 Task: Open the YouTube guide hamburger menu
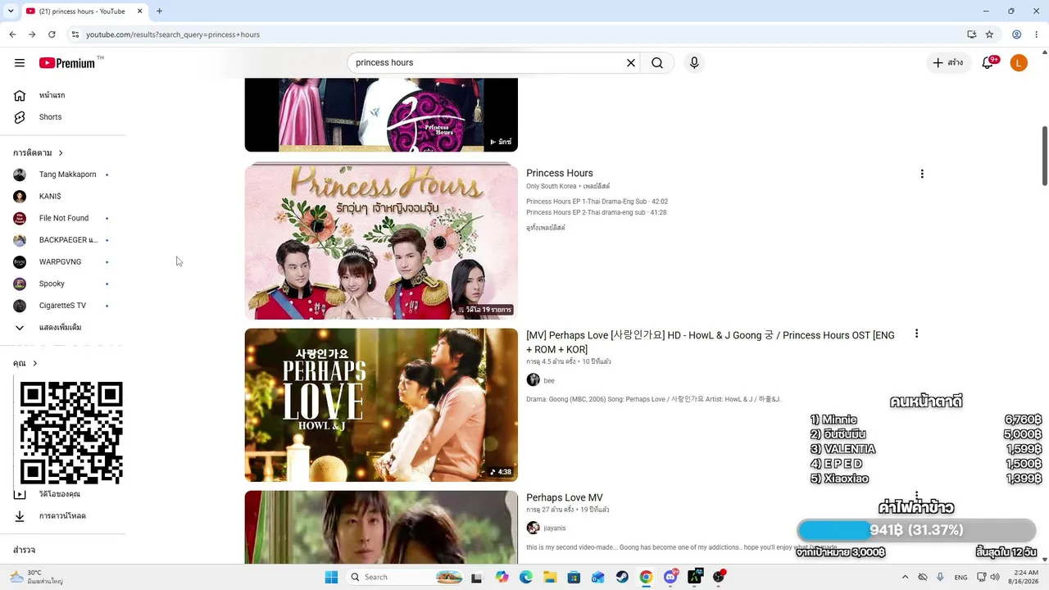coord(20,63)
